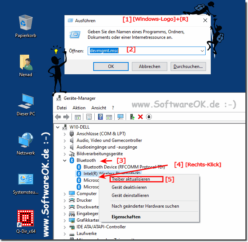Choose Eigenschaften from context menu
The width and height of the screenshot is (248, 242).
[149, 217]
